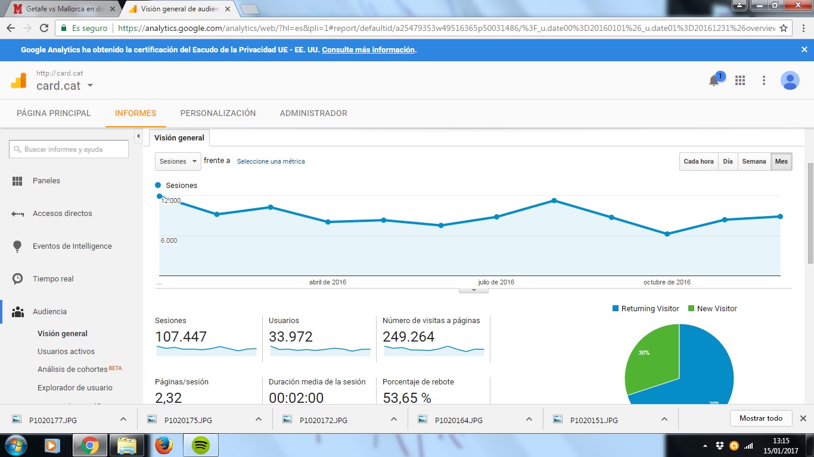
Task: Click the Mostrar todo downloads button
Action: (x=760, y=418)
